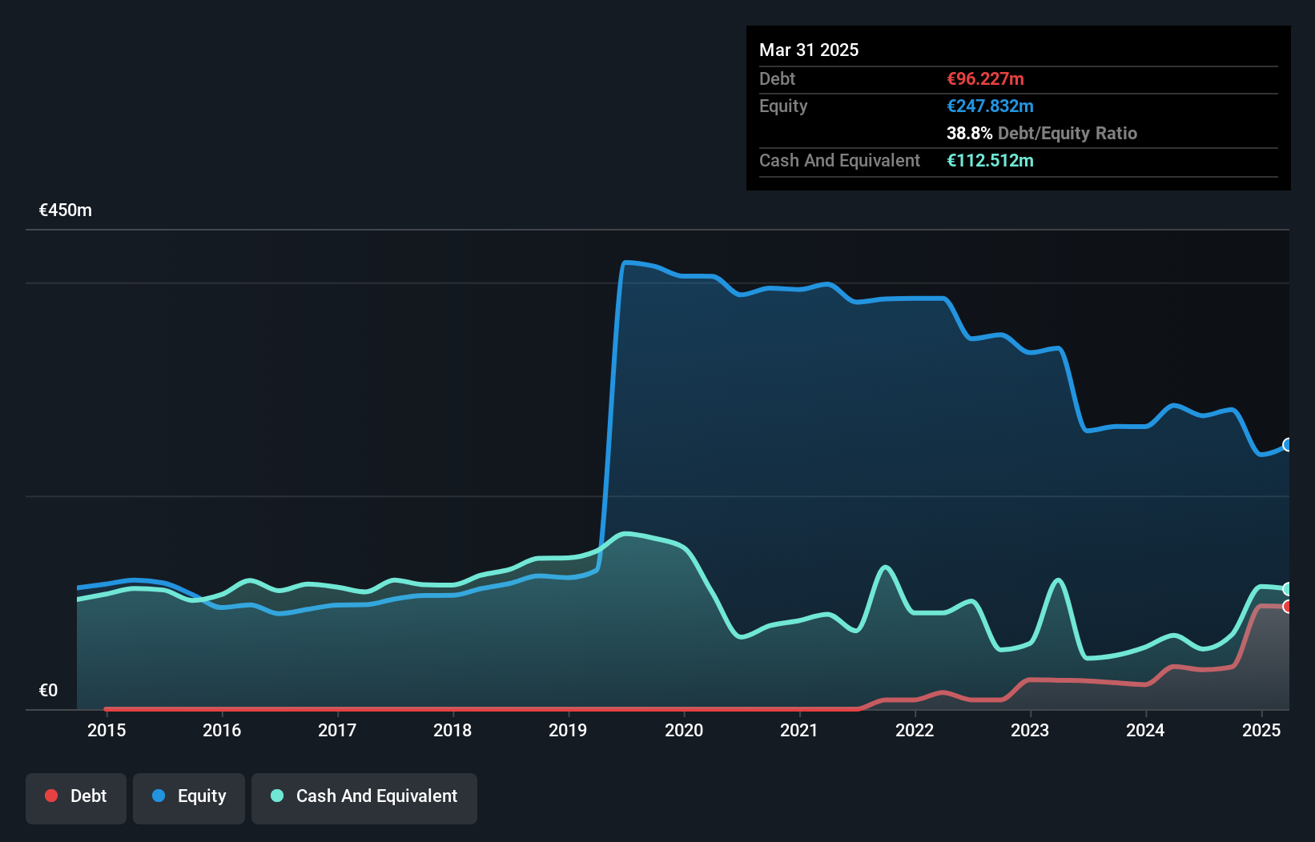Click the Cash And Equivalent tooltip label
The height and width of the screenshot is (842, 1315).
coord(839,160)
